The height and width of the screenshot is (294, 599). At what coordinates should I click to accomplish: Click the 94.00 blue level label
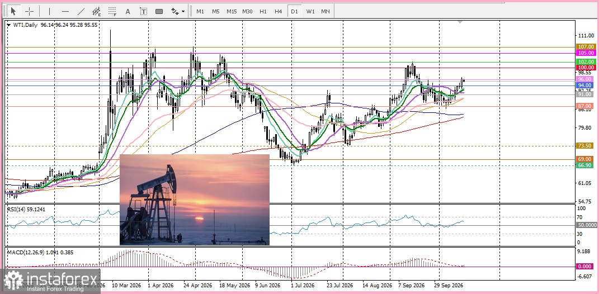click(x=586, y=85)
